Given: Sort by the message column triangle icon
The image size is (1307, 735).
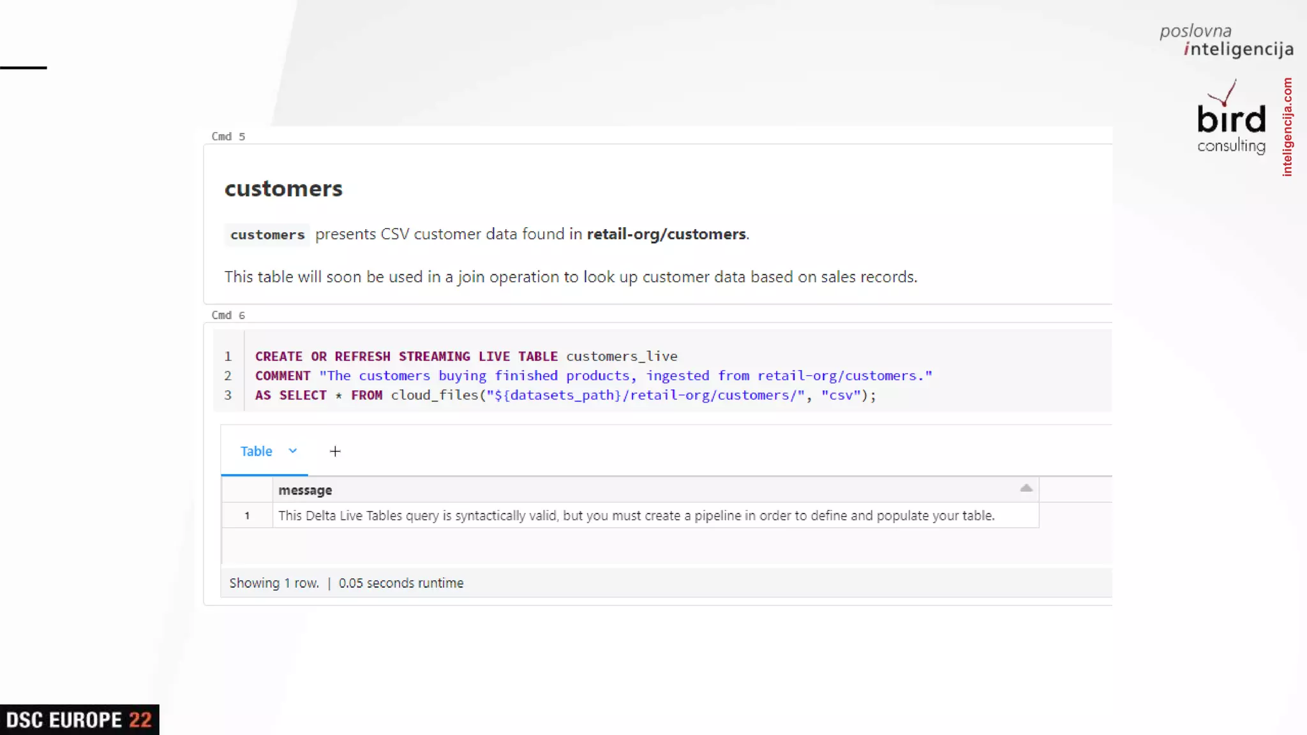Looking at the screenshot, I should coord(1026,488).
